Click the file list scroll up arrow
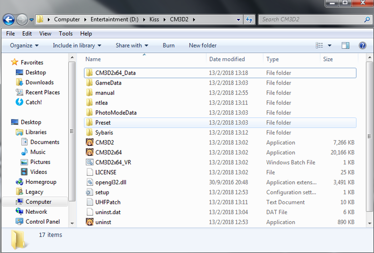Viewport: 374px width, 253px height. point(370,57)
